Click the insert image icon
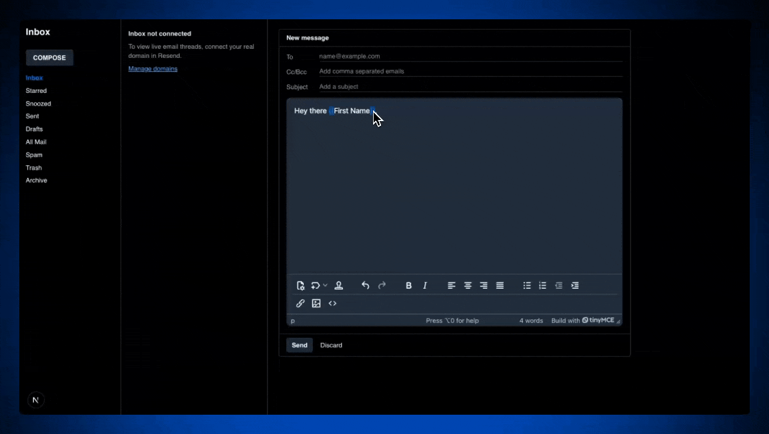 (316, 303)
